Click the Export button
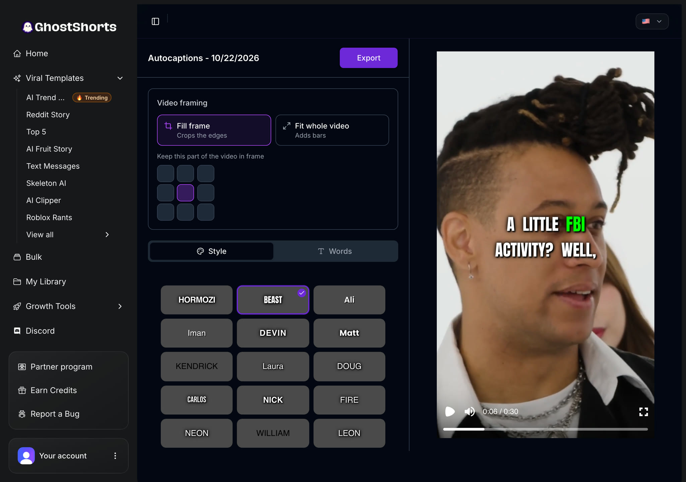The image size is (686, 482). (368, 58)
